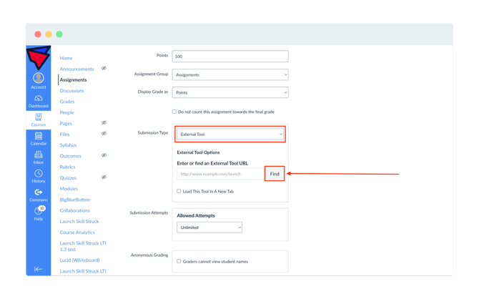
Task: Check Graders cannot view student names
Action: pyautogui.click(x=179, y=261)
